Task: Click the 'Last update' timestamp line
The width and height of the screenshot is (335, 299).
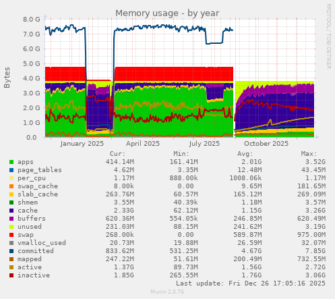Action: [x=251, y=283]
